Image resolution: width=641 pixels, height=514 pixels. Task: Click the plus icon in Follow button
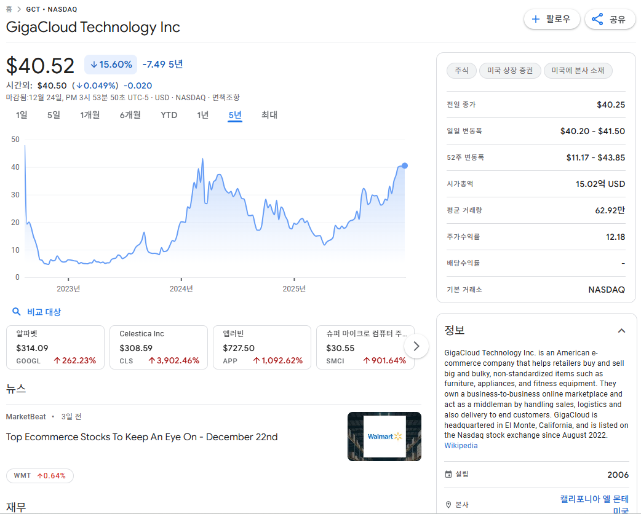(x=536, y=19)
